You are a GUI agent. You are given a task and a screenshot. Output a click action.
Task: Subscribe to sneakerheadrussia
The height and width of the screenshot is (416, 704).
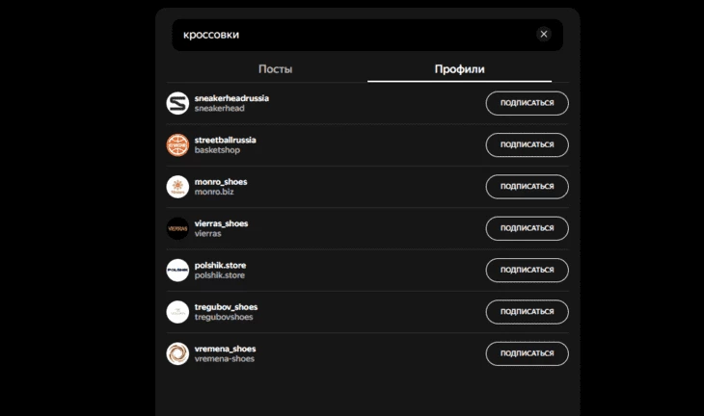(x=528, y=103)
